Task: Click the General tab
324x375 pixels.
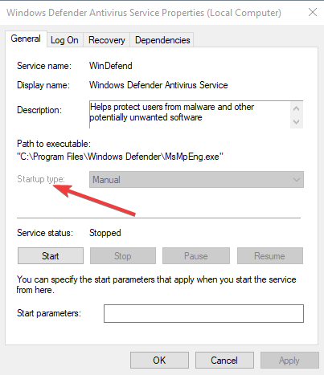Action: (26, 39)
